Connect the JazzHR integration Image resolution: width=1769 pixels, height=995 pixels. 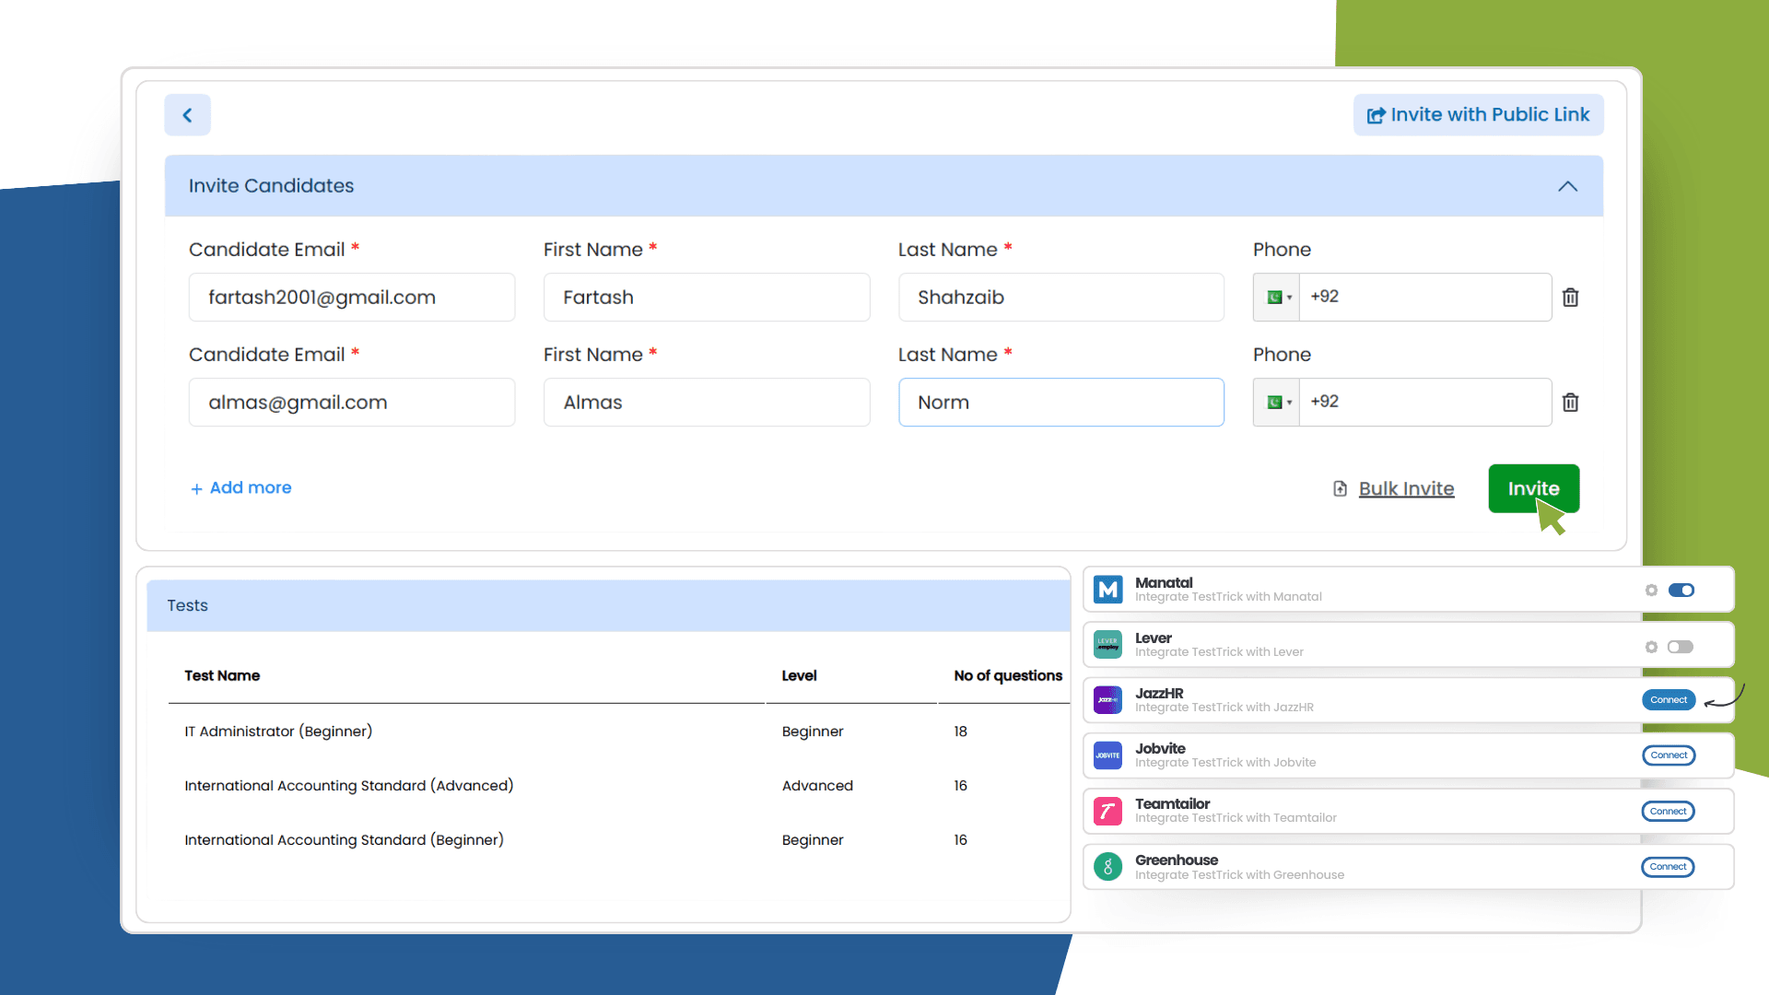(x=1668, y=700)
